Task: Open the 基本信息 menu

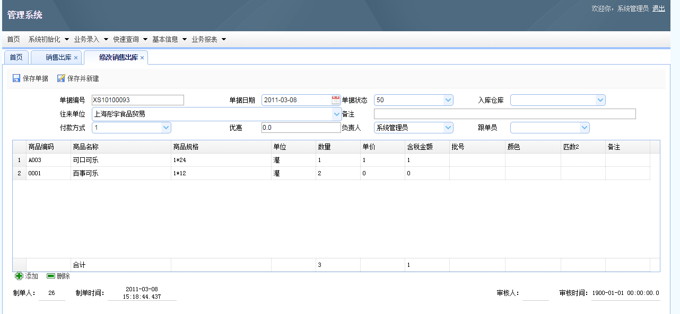Action: tap(169, 39)
